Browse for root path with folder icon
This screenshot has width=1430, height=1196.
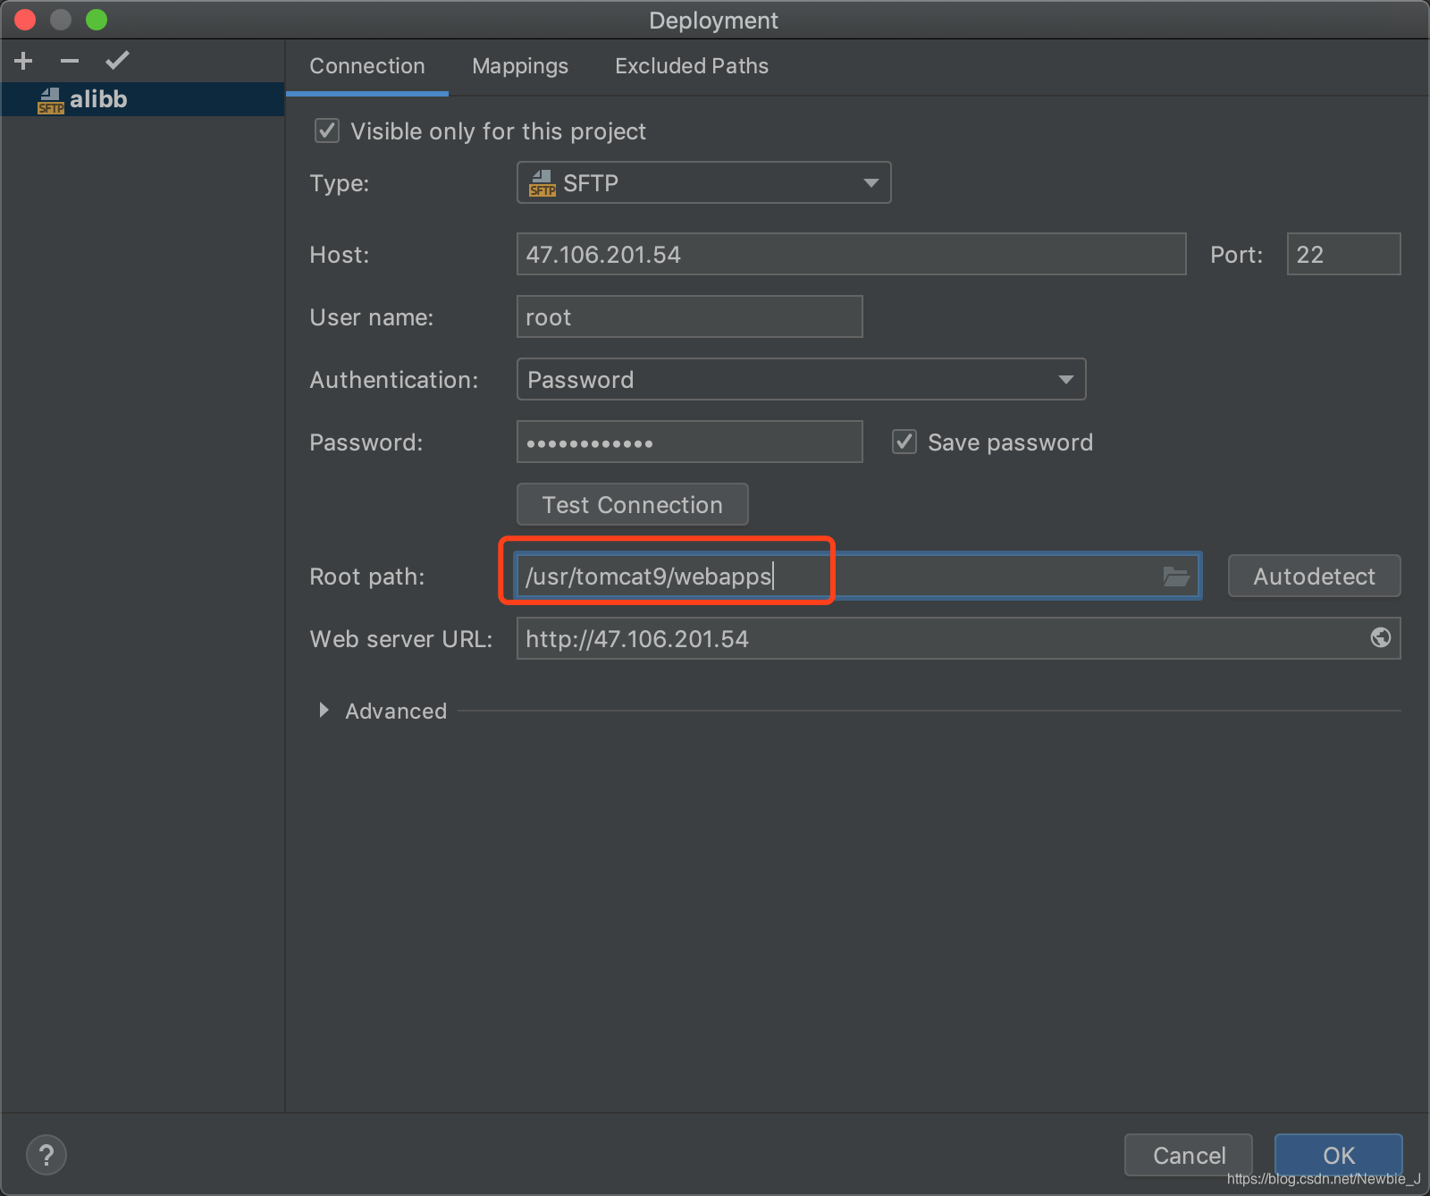coord(1175,577)
